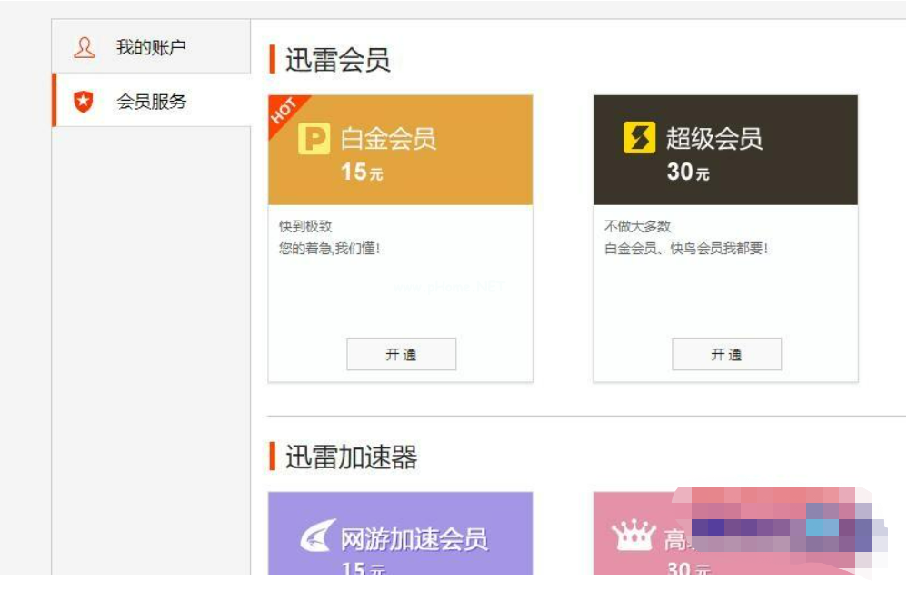This screenshot has height=590, width=908.
Task: Click the yellow P icon for 白金会员
Action: (x=314, y=139)
